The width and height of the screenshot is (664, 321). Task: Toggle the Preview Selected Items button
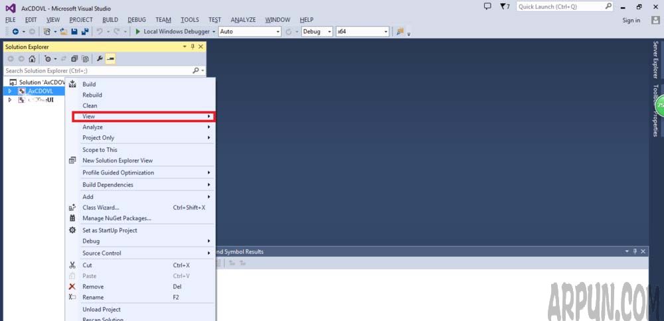pos(110,59)
